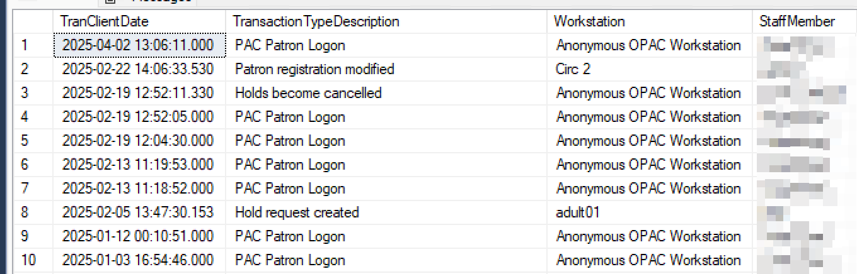Image resolution: width=857 pixels, height=274 pixels.
Task: Click the 2025-02-05 13:47:30.153 date cell
Action: [139, 212]
